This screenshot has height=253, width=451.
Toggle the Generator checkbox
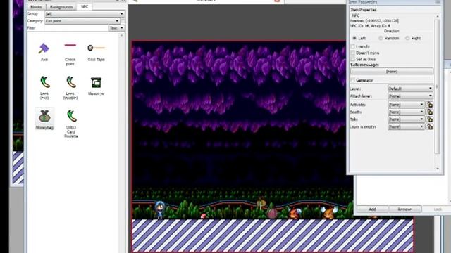tap(353, 80)
